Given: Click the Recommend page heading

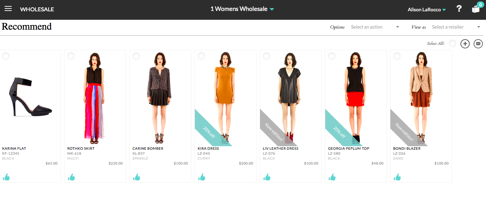Looking at the screenshot, I should 27,26.
